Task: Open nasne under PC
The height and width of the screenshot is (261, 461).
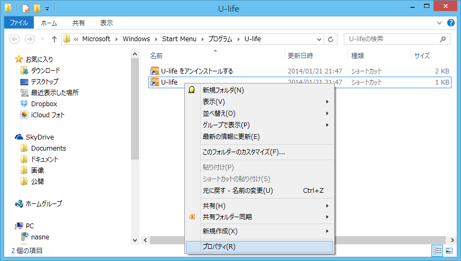Action: point(35,237)
